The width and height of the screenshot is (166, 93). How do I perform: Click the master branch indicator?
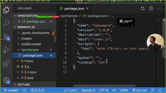(x=11, y=90)
